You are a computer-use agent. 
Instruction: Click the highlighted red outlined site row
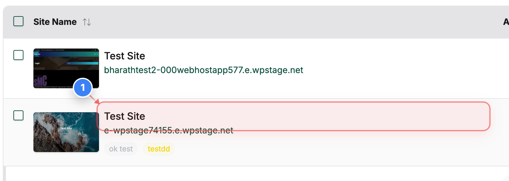point(294,116)
